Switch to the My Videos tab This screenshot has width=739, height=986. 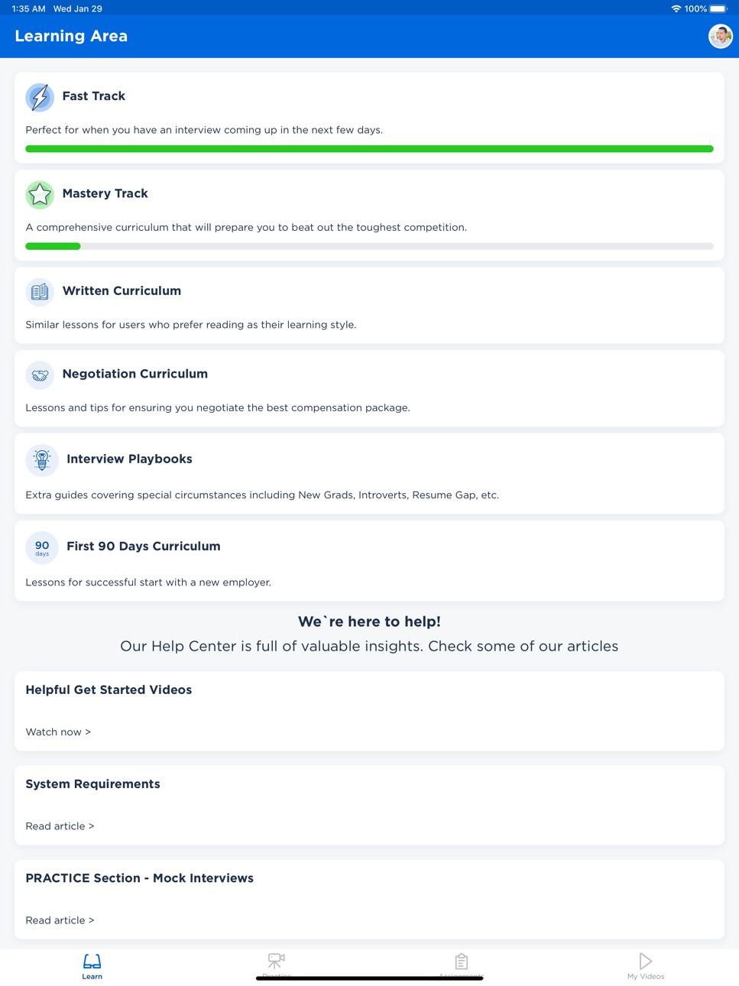click(x=646, y=966)
